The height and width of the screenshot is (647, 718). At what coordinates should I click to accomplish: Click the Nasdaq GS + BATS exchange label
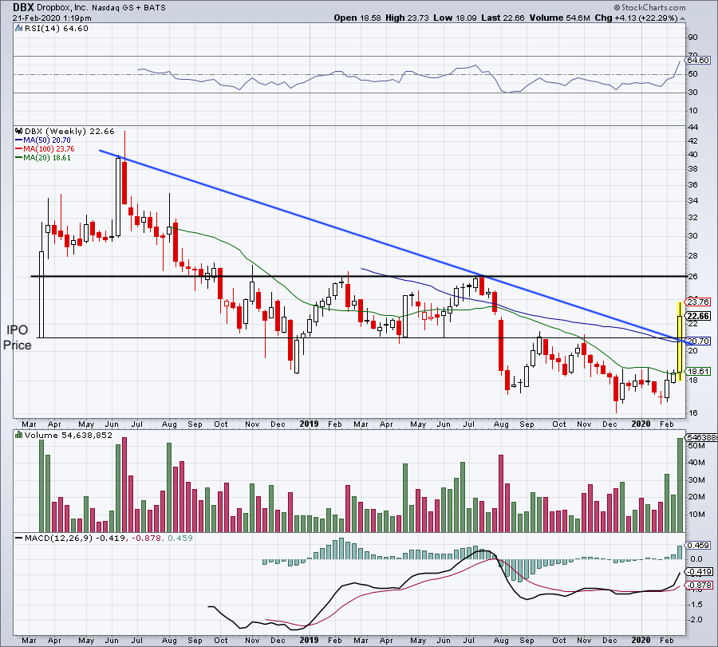[x=128, y=8]
